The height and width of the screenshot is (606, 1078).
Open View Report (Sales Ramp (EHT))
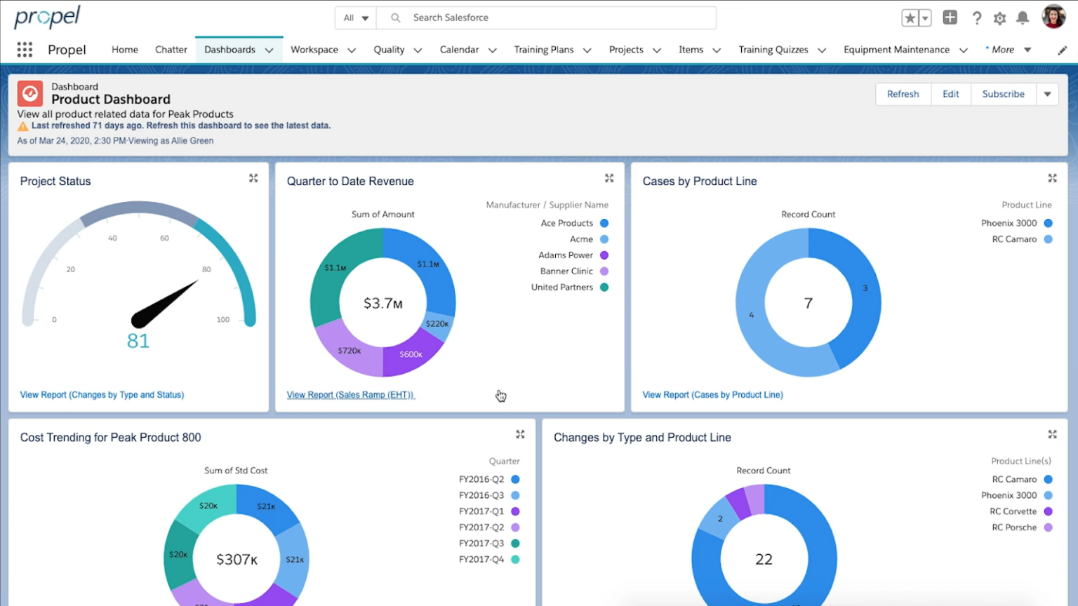tap(350, 394)
